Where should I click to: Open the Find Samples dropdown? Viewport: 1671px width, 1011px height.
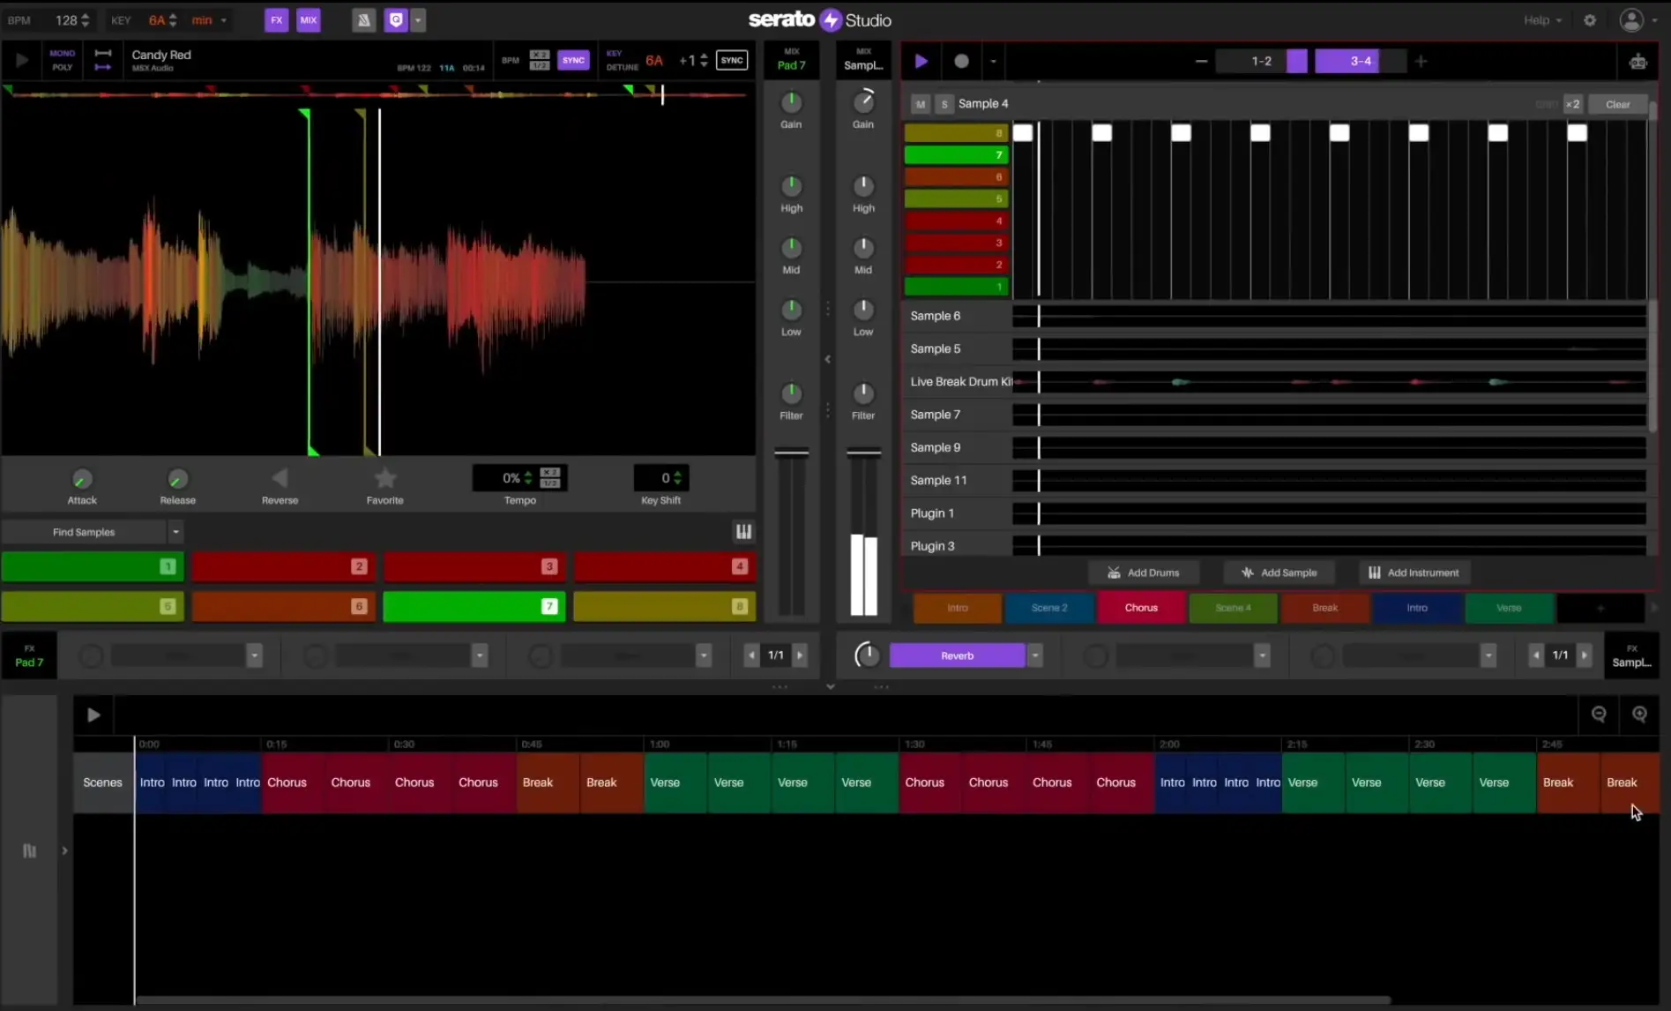point(175,532)
